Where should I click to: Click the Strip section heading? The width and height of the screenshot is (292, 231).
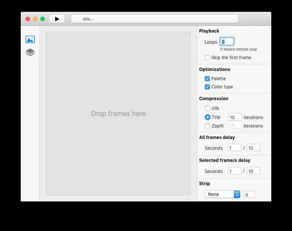pos(205,184)
